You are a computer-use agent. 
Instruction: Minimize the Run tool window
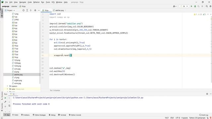pos(211,94)
